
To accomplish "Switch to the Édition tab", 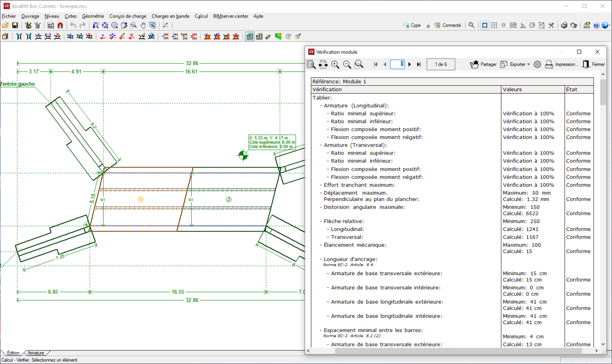I will coord(13,353).
